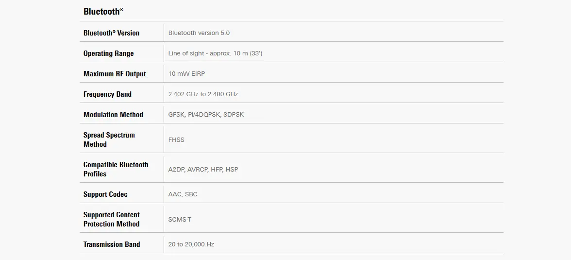Click '20 to 20,000 Hz' transmission value
The width and height of the screenshot is (571, 260).
191,244
